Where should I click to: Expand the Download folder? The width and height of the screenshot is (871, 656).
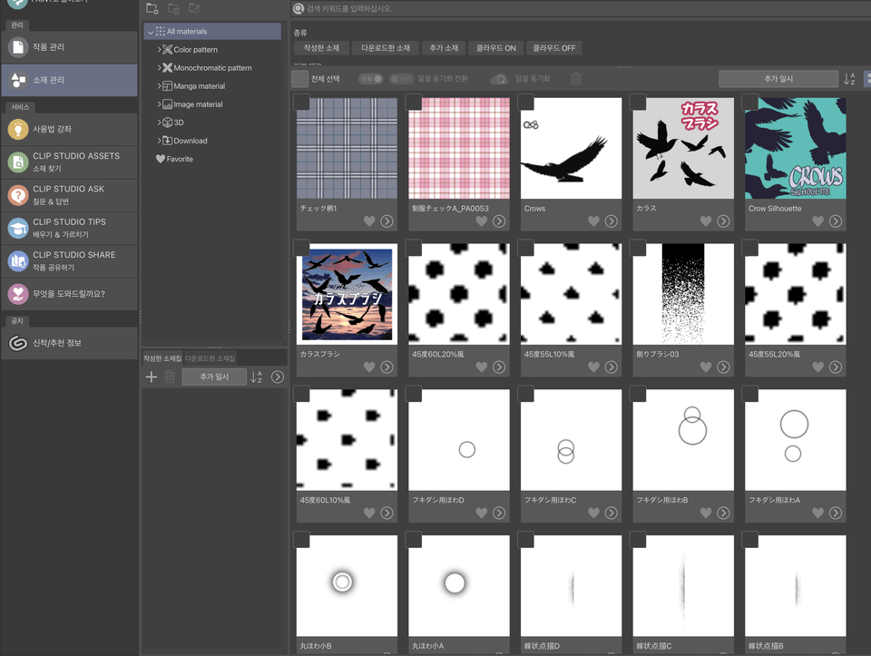click(160, 141)
